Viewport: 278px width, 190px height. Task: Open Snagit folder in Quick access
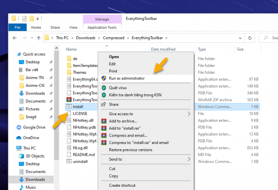[x=31, y=117]
